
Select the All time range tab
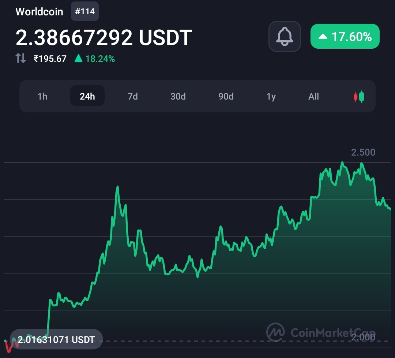pyautogui.click(x=314, y=96)
